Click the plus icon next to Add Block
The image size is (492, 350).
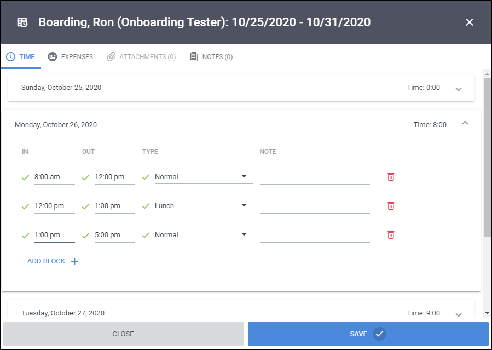(74, 261)
